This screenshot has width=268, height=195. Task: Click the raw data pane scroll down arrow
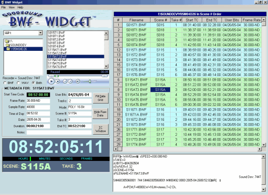pos(263,189)
